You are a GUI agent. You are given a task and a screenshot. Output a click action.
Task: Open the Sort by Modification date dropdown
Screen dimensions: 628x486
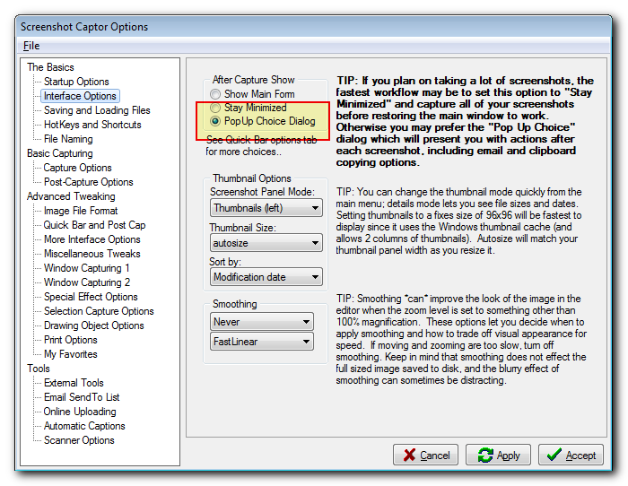266,277
